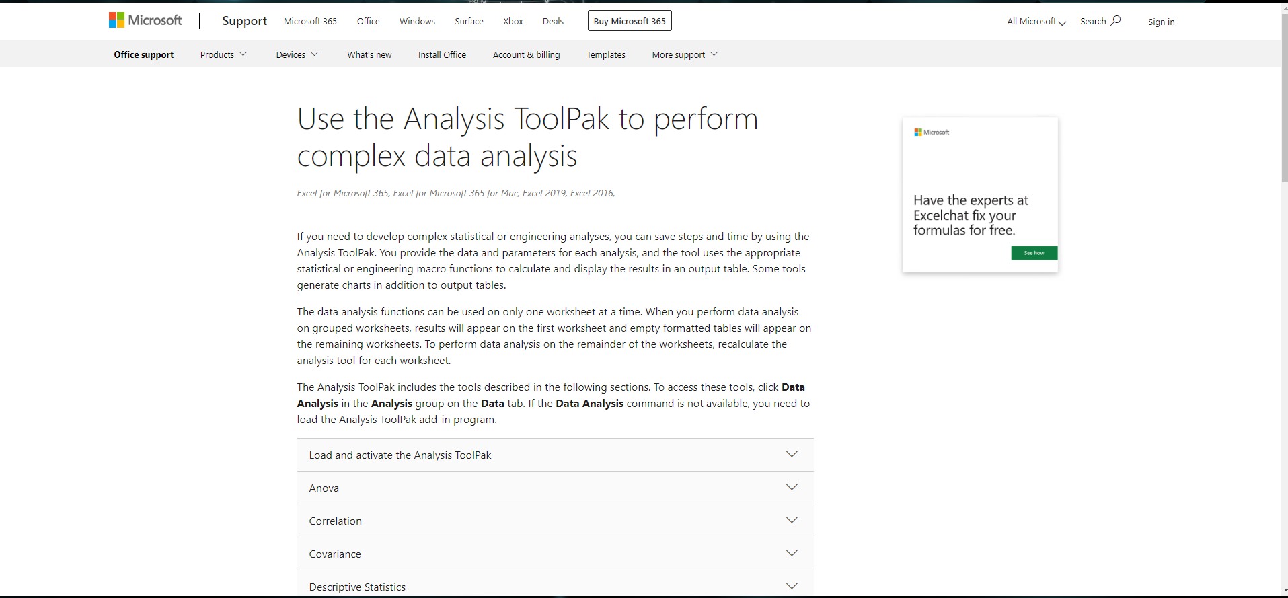Open Account & billing
Screen dimensions: 1288x598
click(x=526, y=55)
